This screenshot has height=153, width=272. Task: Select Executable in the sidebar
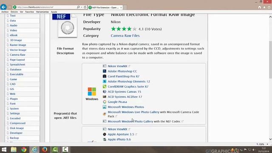pyautogui.click(x=17, y=74)
